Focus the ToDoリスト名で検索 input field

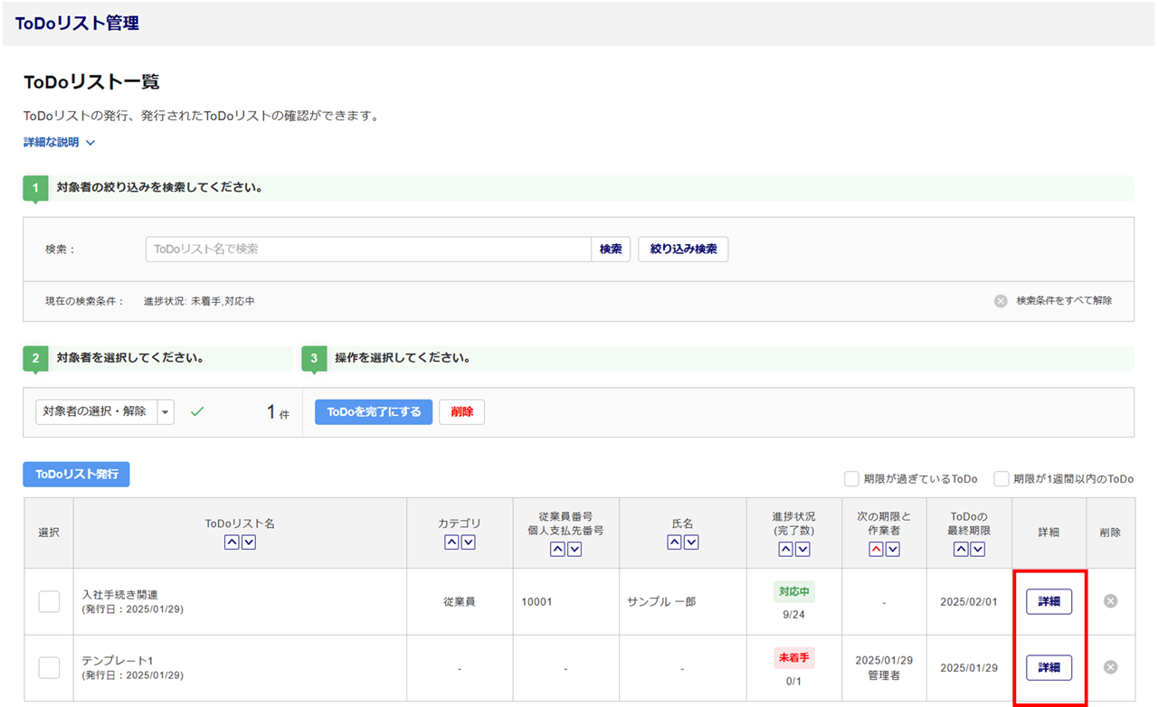(368, 249)
